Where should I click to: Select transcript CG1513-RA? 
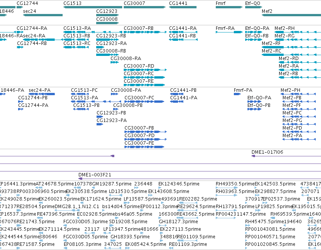pos(77,28)
